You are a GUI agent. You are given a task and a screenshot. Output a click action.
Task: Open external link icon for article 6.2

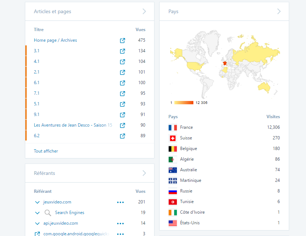click(x=122, y=136)
